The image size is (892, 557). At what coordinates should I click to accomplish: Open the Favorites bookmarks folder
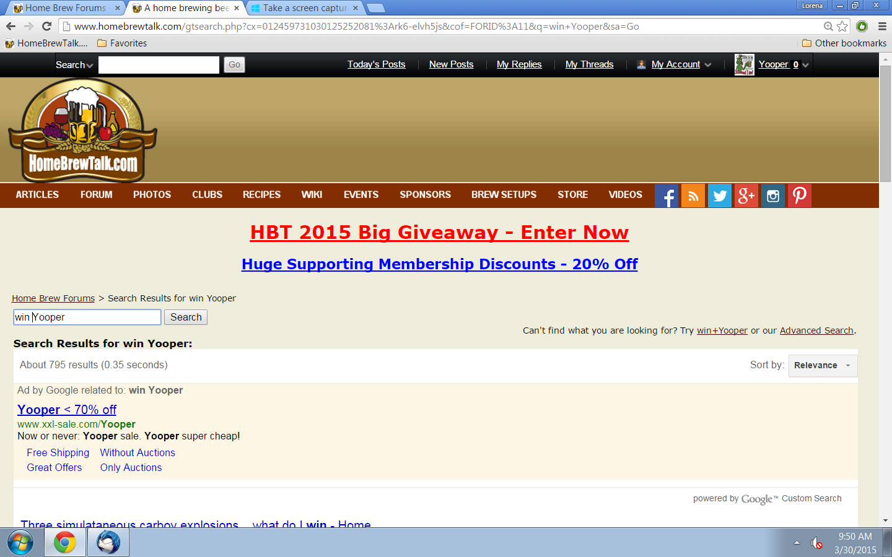(x=122, y=43)
